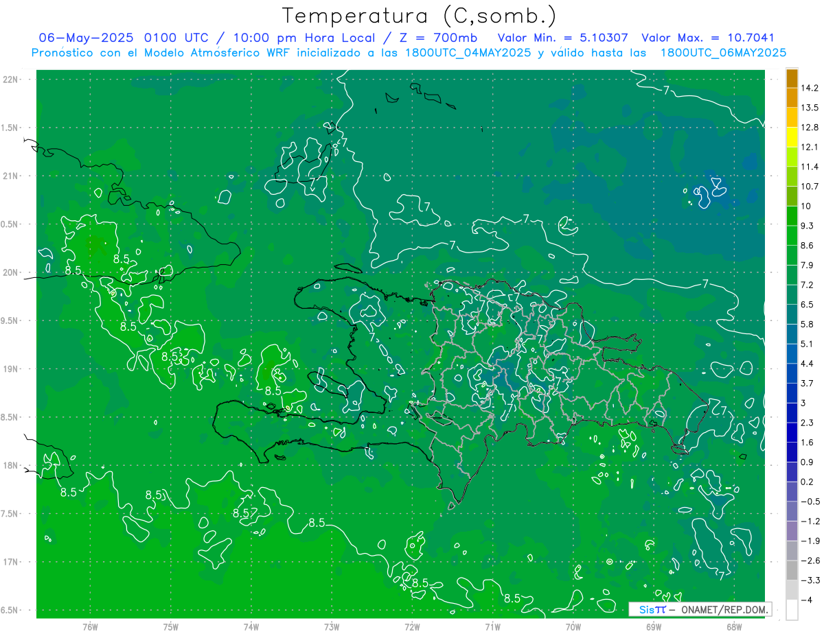Click the 68W longitude axis label
The image size is (824, 636).
tap(734, 627)
